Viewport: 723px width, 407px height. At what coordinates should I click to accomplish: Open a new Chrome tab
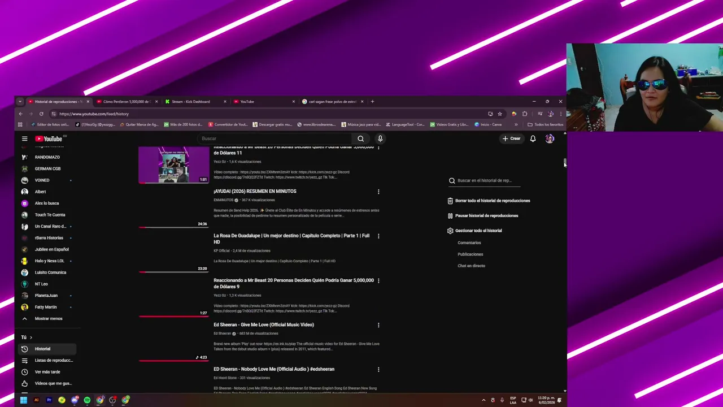(x=372, y=102)
